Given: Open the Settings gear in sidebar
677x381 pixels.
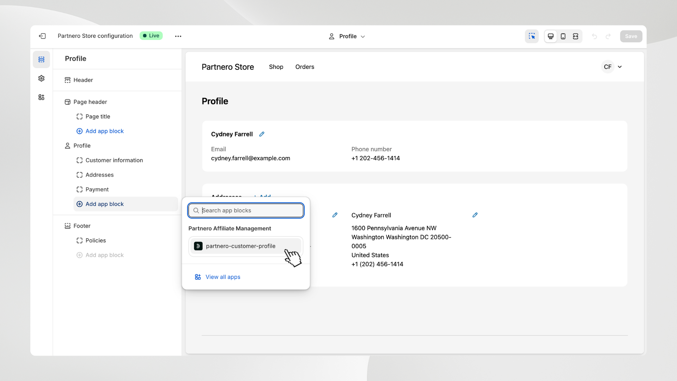Looking at the screenshot, I should pyautogui.click(x=41, y=78).
